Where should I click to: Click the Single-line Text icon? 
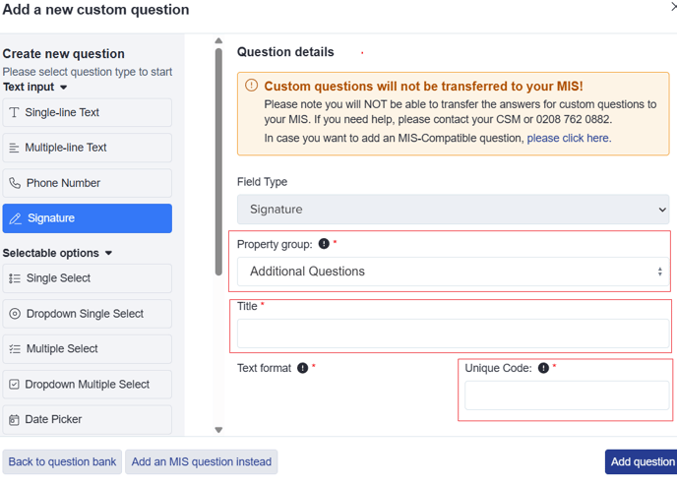(14, 112)
